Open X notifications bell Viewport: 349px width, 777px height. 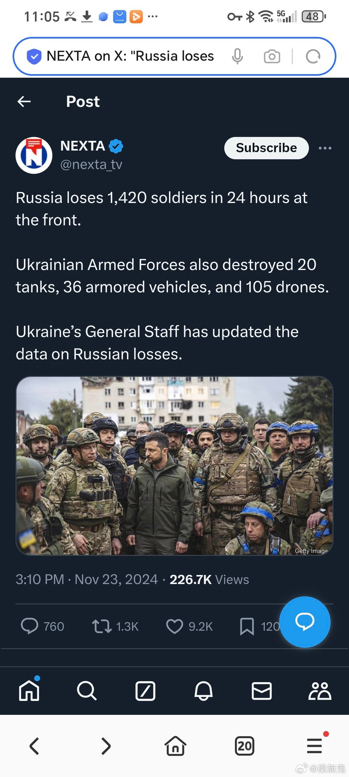tap(203, 691)
